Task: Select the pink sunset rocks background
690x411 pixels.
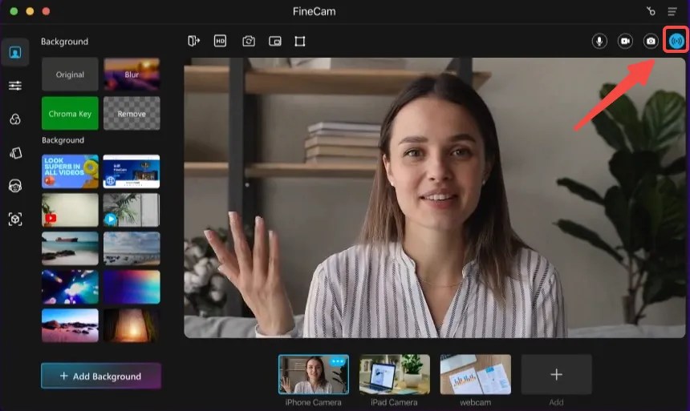Action: click(x=70, y=325)
